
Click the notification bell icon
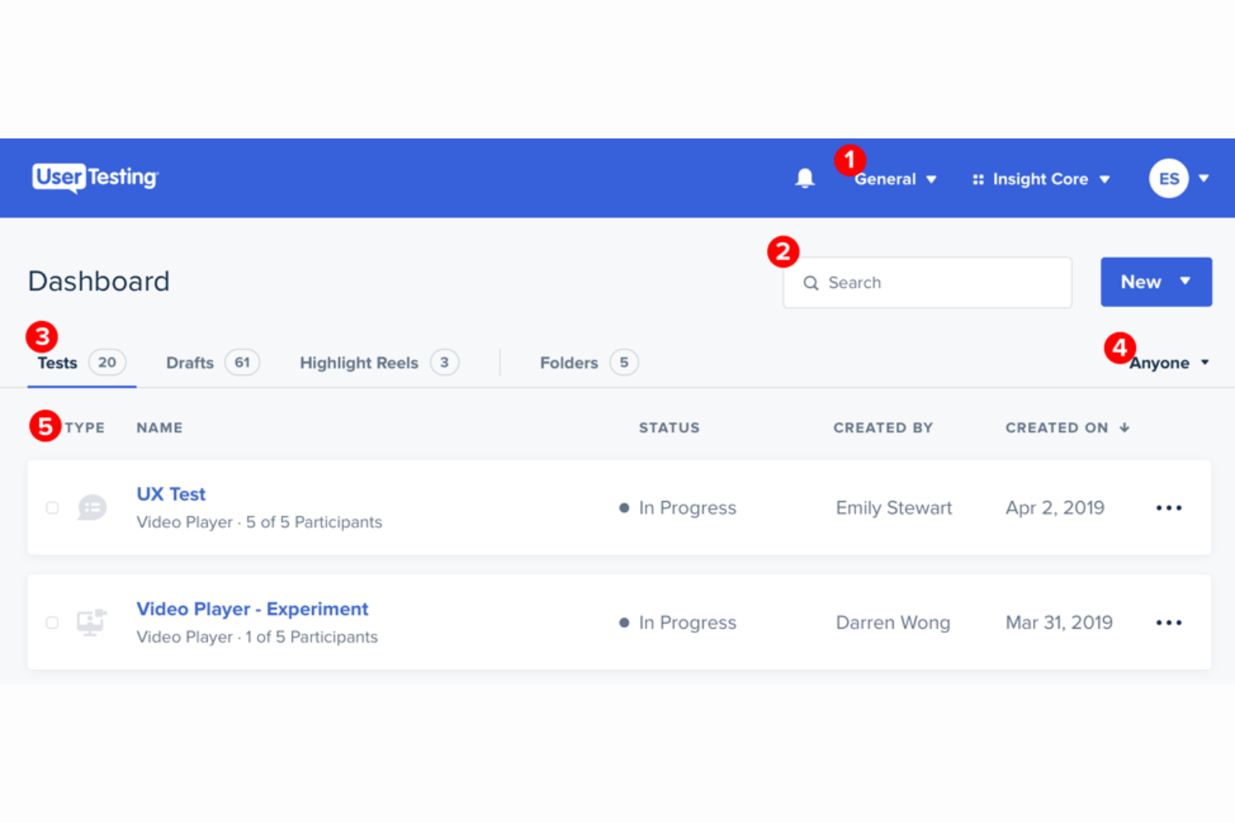[x=804, y=178]
